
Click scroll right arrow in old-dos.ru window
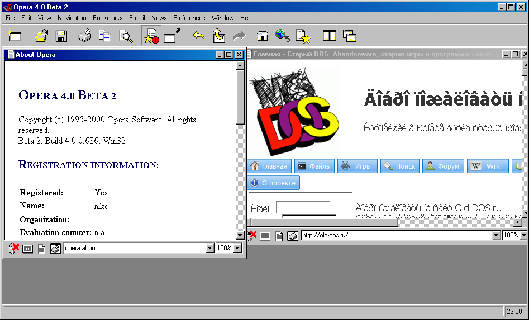(518, 222)
